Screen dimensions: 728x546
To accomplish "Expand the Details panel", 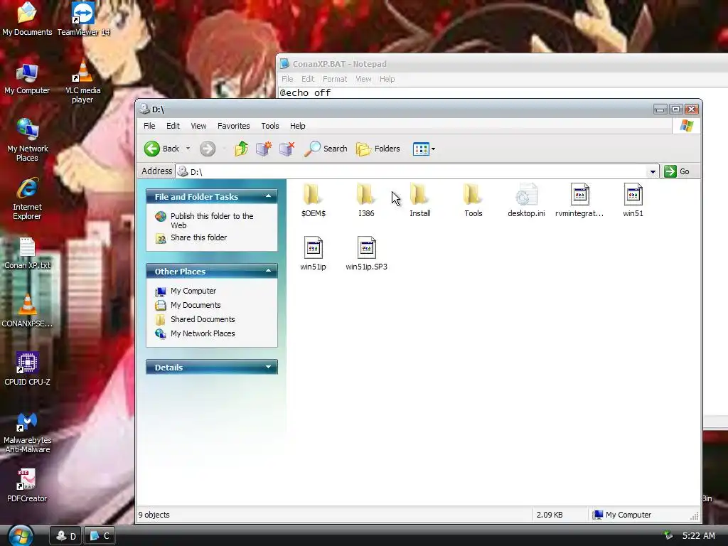I will coord(268,368).
